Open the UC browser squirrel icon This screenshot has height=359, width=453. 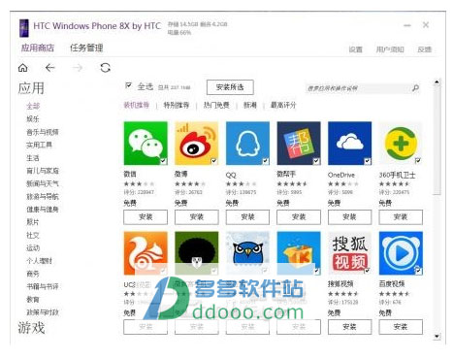point(146,253)
